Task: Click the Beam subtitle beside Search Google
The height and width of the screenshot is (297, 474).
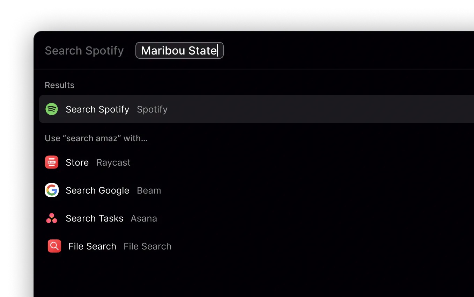Action: [149, 190]
